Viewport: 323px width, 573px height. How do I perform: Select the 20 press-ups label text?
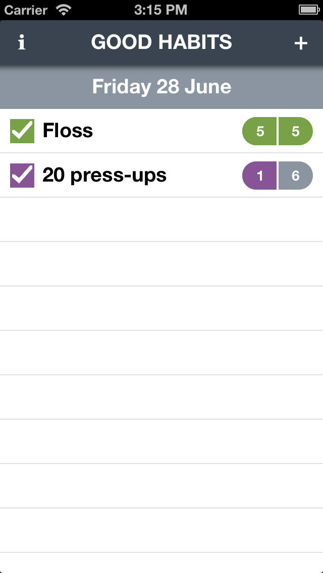pyautogui.click(x=104, y=176)
